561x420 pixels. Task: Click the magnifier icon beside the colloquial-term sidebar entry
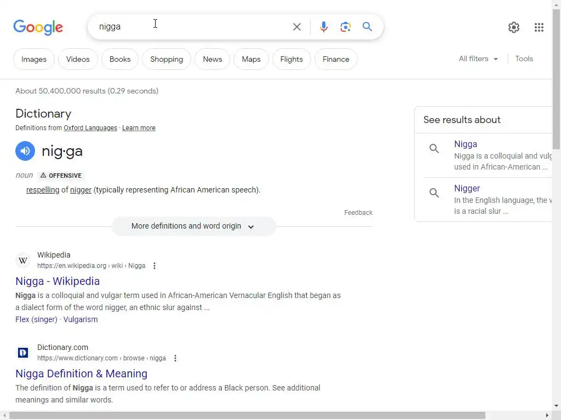click(x=434, y=148)
